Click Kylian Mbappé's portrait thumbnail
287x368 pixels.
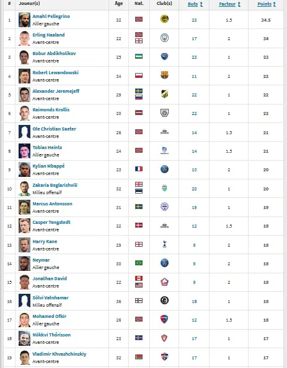click(24, 169)
